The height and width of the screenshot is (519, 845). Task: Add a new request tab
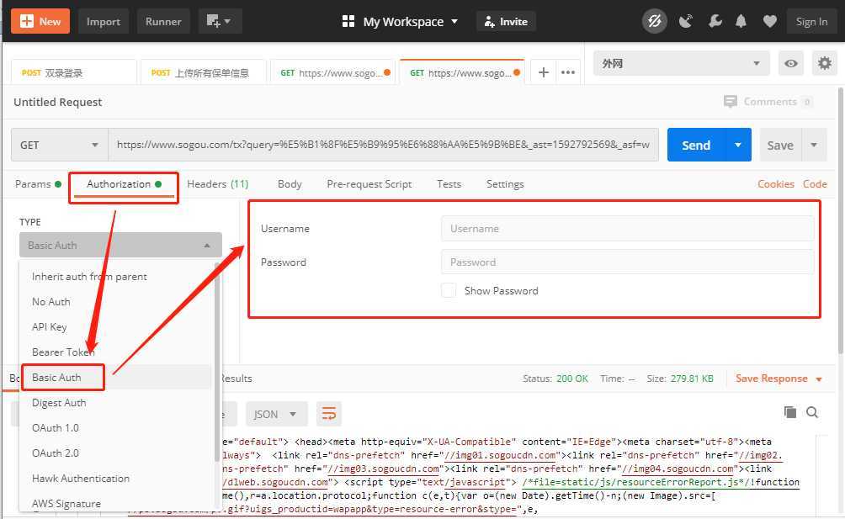click(543, 72)
